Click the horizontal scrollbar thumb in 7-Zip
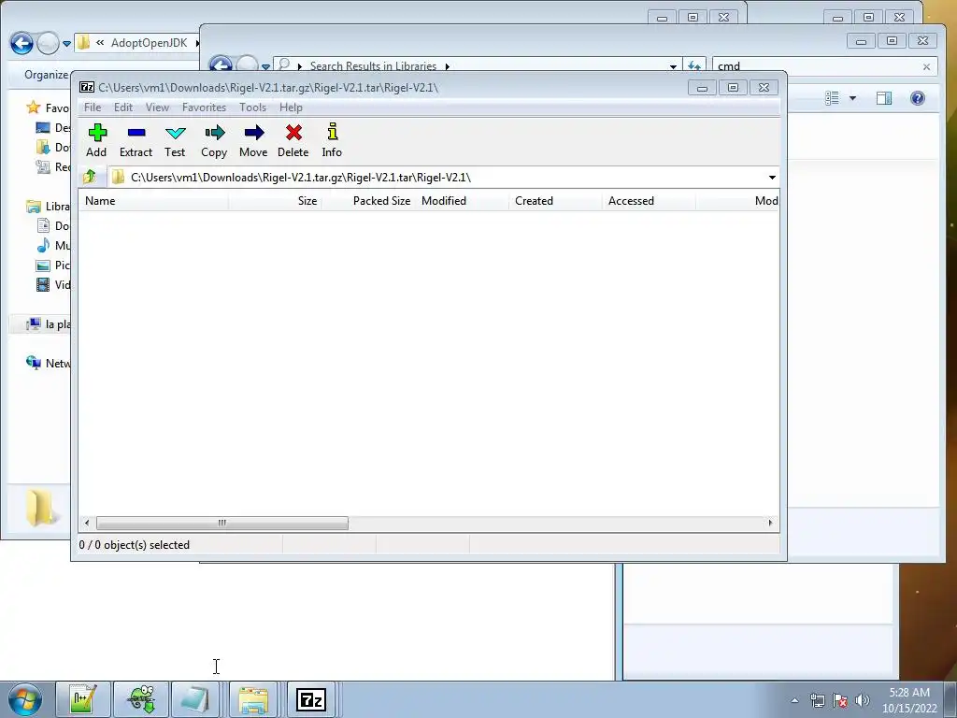The image size is (957, 718). 222,524
